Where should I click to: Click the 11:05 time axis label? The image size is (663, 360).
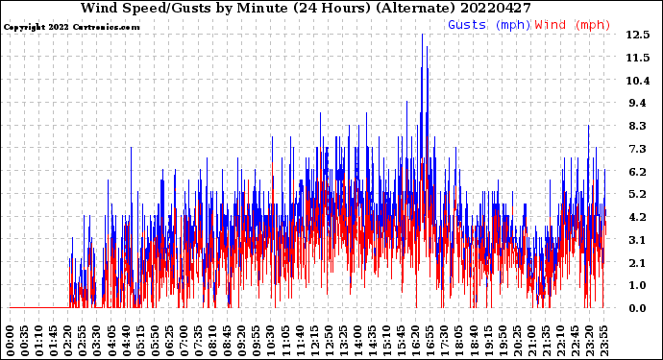[x=284, y=341]
